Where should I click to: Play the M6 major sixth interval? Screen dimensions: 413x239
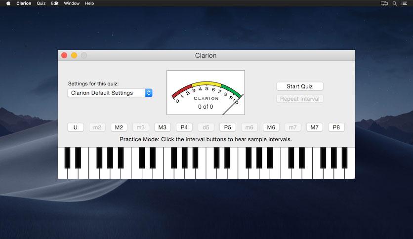coord(271,127)
